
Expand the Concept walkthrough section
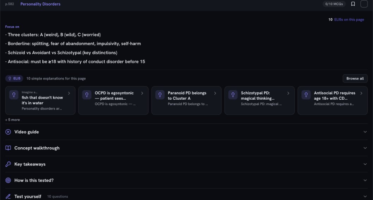pyautogui.click(x=186, y=148)
